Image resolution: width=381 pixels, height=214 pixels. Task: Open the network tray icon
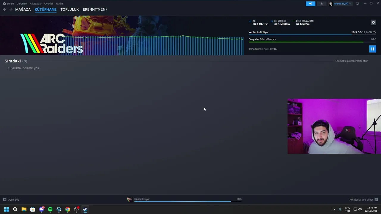pos(355,209)
